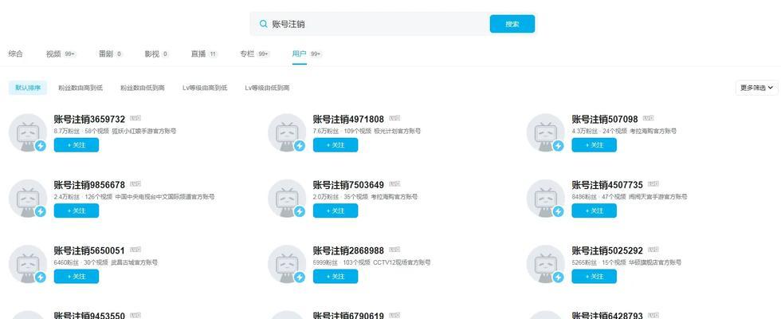The height and width of the screenshot is (319, 781).
Task: Open username link 账号注销3659732
Action: click(x=89, y=119)
